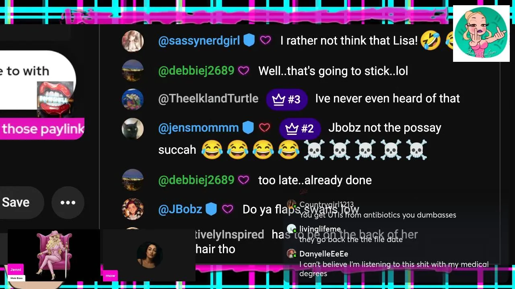Click the red heart icon beside @jensmommm
This screenshot has width=515, height=289.
tap(264, 128)
